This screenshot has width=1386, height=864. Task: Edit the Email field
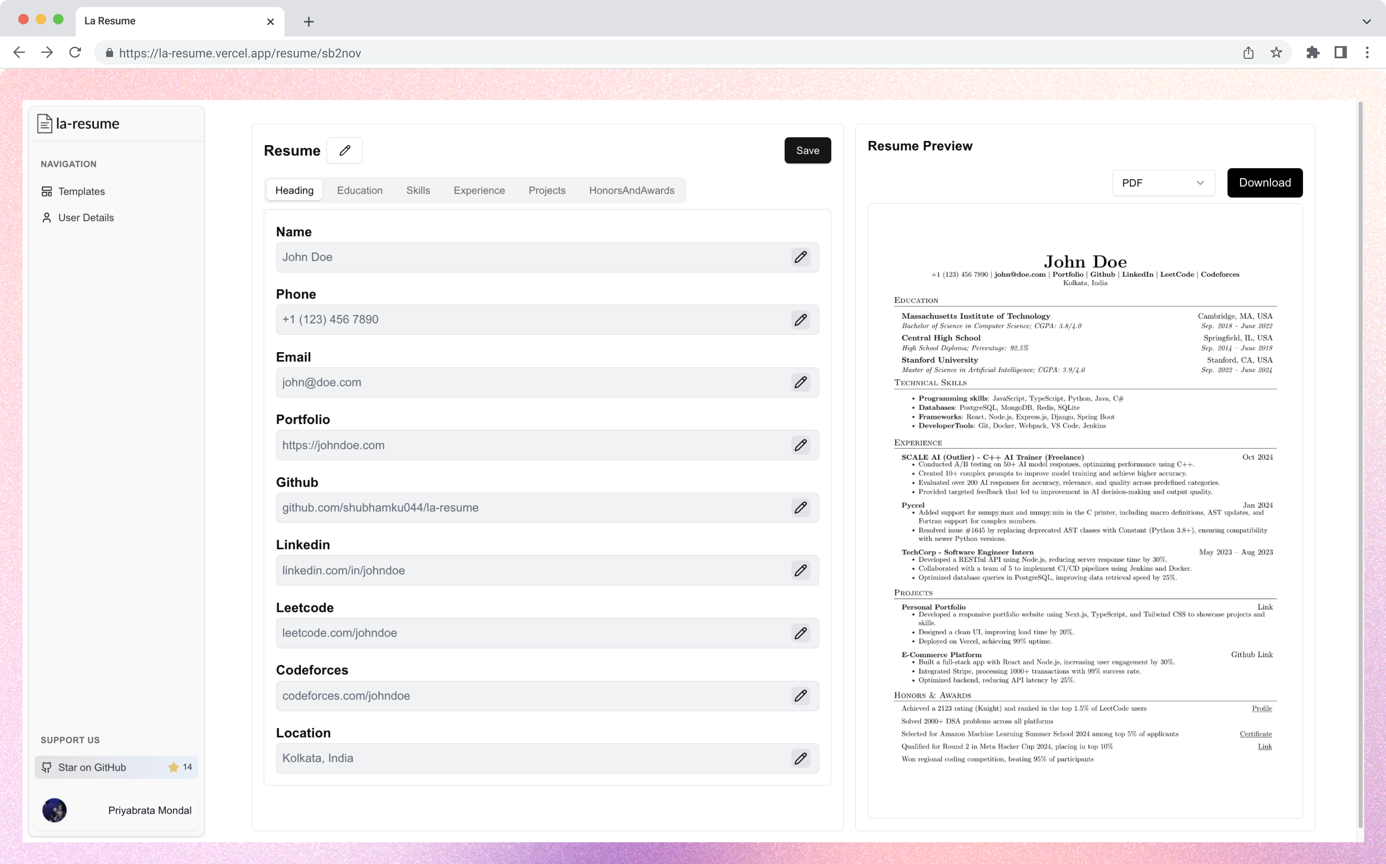pos(800,382)
